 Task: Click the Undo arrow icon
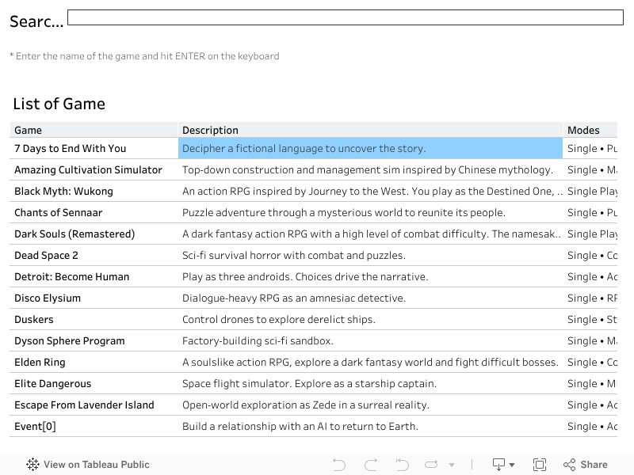(x=339, y=465)
